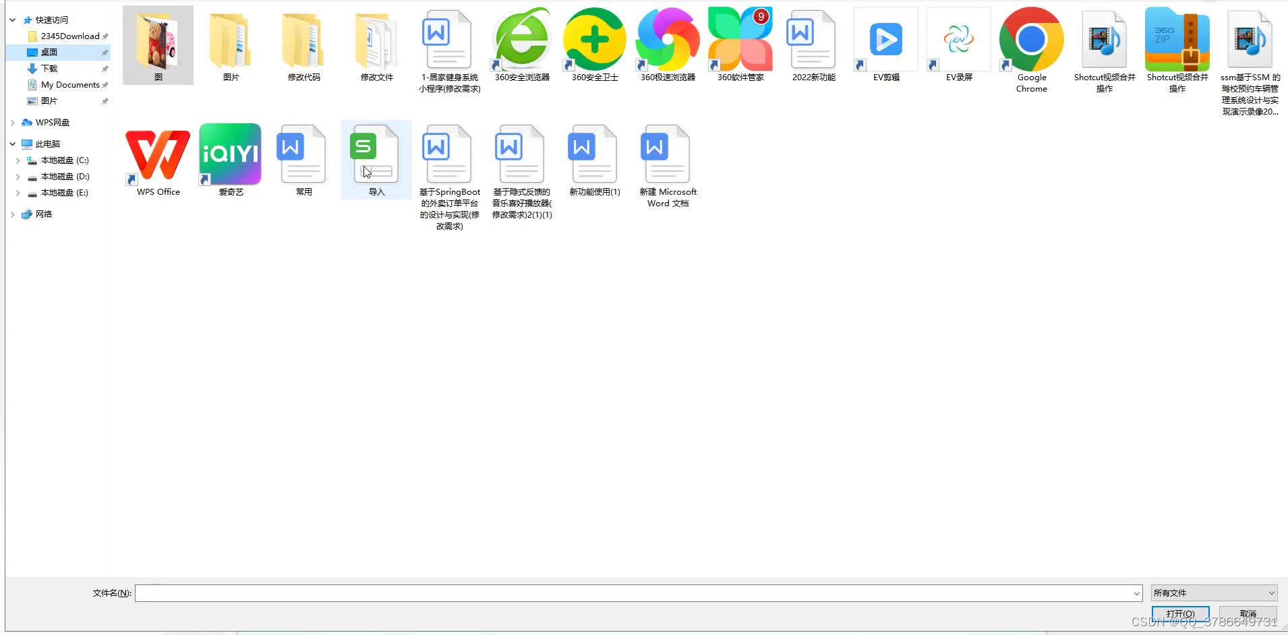Select the Google Chrome shortcut
This screenshot has width=1288, height=635.
[x=1032, y=51]
